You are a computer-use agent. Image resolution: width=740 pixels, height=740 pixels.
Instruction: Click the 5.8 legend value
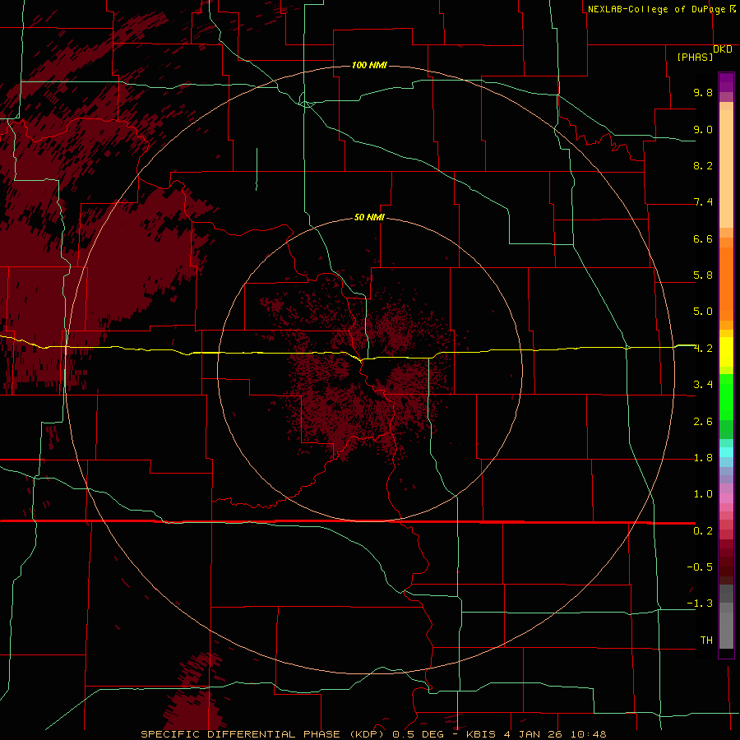pos(703,275)
